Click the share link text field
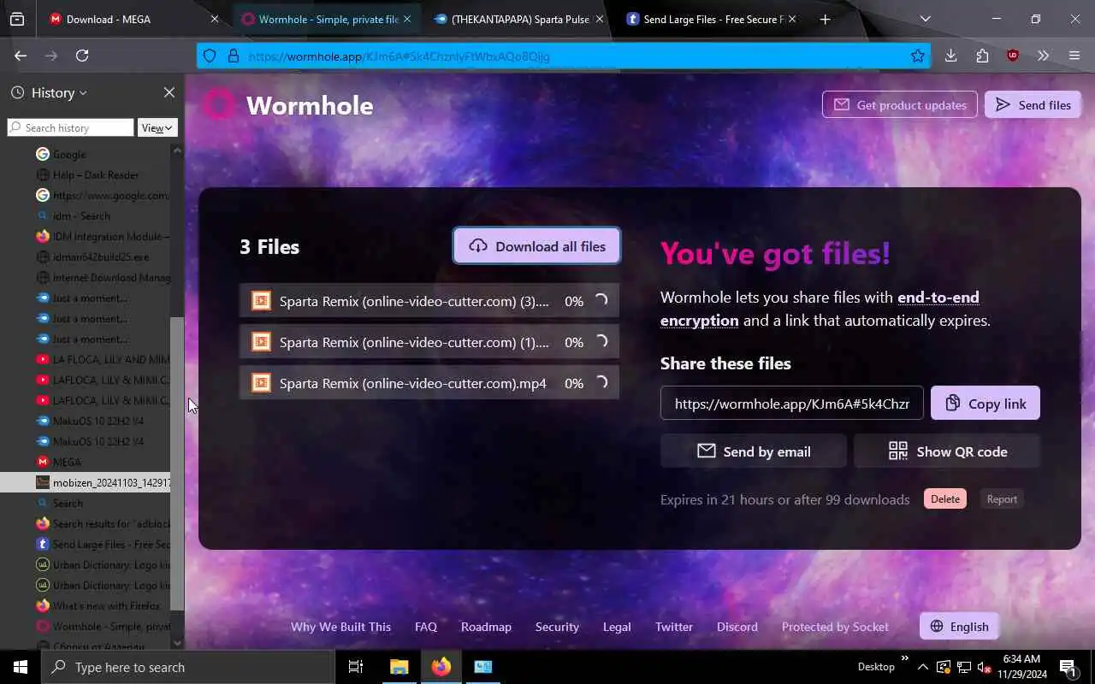Screen dimensions: 1095x684 click(792, 404)
